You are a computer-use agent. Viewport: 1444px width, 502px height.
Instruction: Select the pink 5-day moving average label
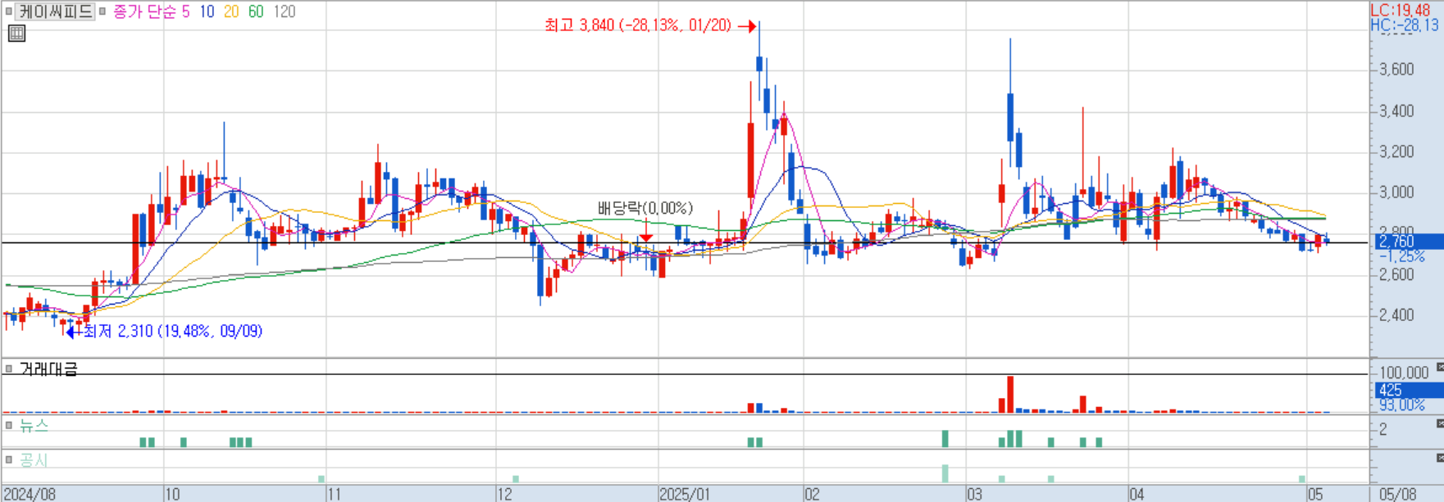pos(185,11)
